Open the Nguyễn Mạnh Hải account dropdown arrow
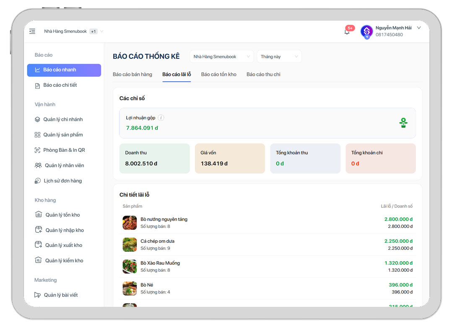 click(x=419, y=28)
